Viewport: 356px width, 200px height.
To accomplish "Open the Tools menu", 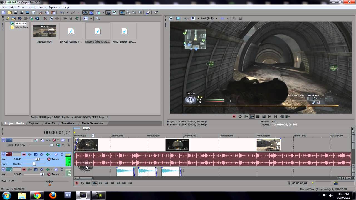I will [x=42, y=7].
